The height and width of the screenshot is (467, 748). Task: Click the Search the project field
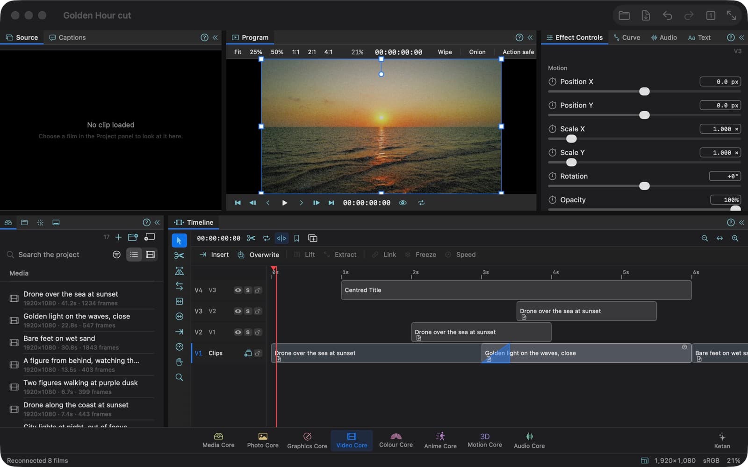tap(57, 255)
